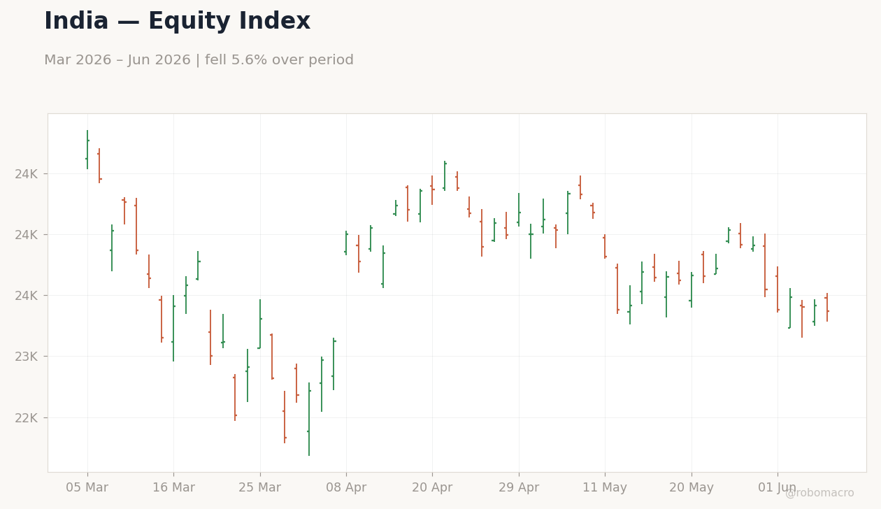Click the 11 May x-axis label

click(x=605, y=488)
